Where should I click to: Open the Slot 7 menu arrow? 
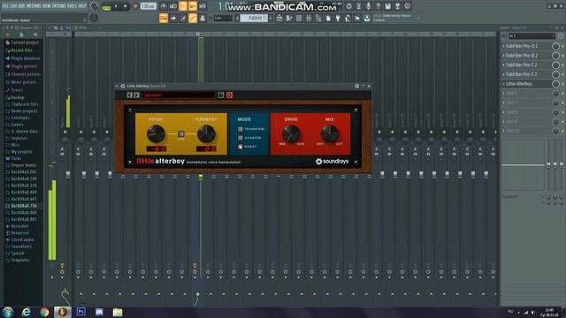pyautogui.click(x=504, y=102)
